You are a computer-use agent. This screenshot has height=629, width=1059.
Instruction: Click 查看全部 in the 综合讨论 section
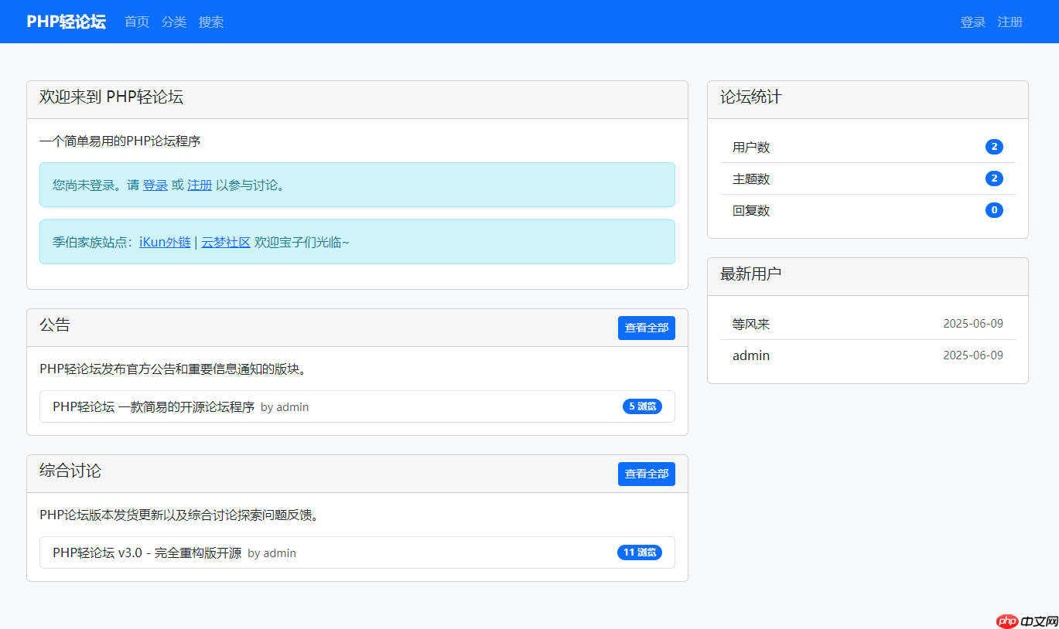pos(646,474)
